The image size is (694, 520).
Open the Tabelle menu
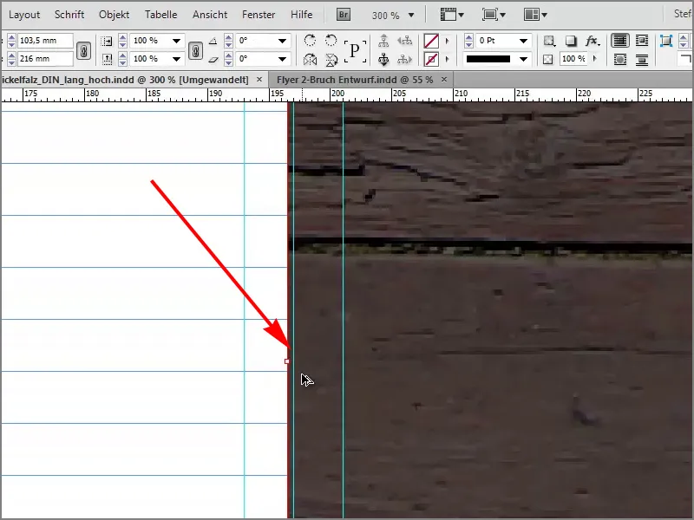[x=161, y=15]
